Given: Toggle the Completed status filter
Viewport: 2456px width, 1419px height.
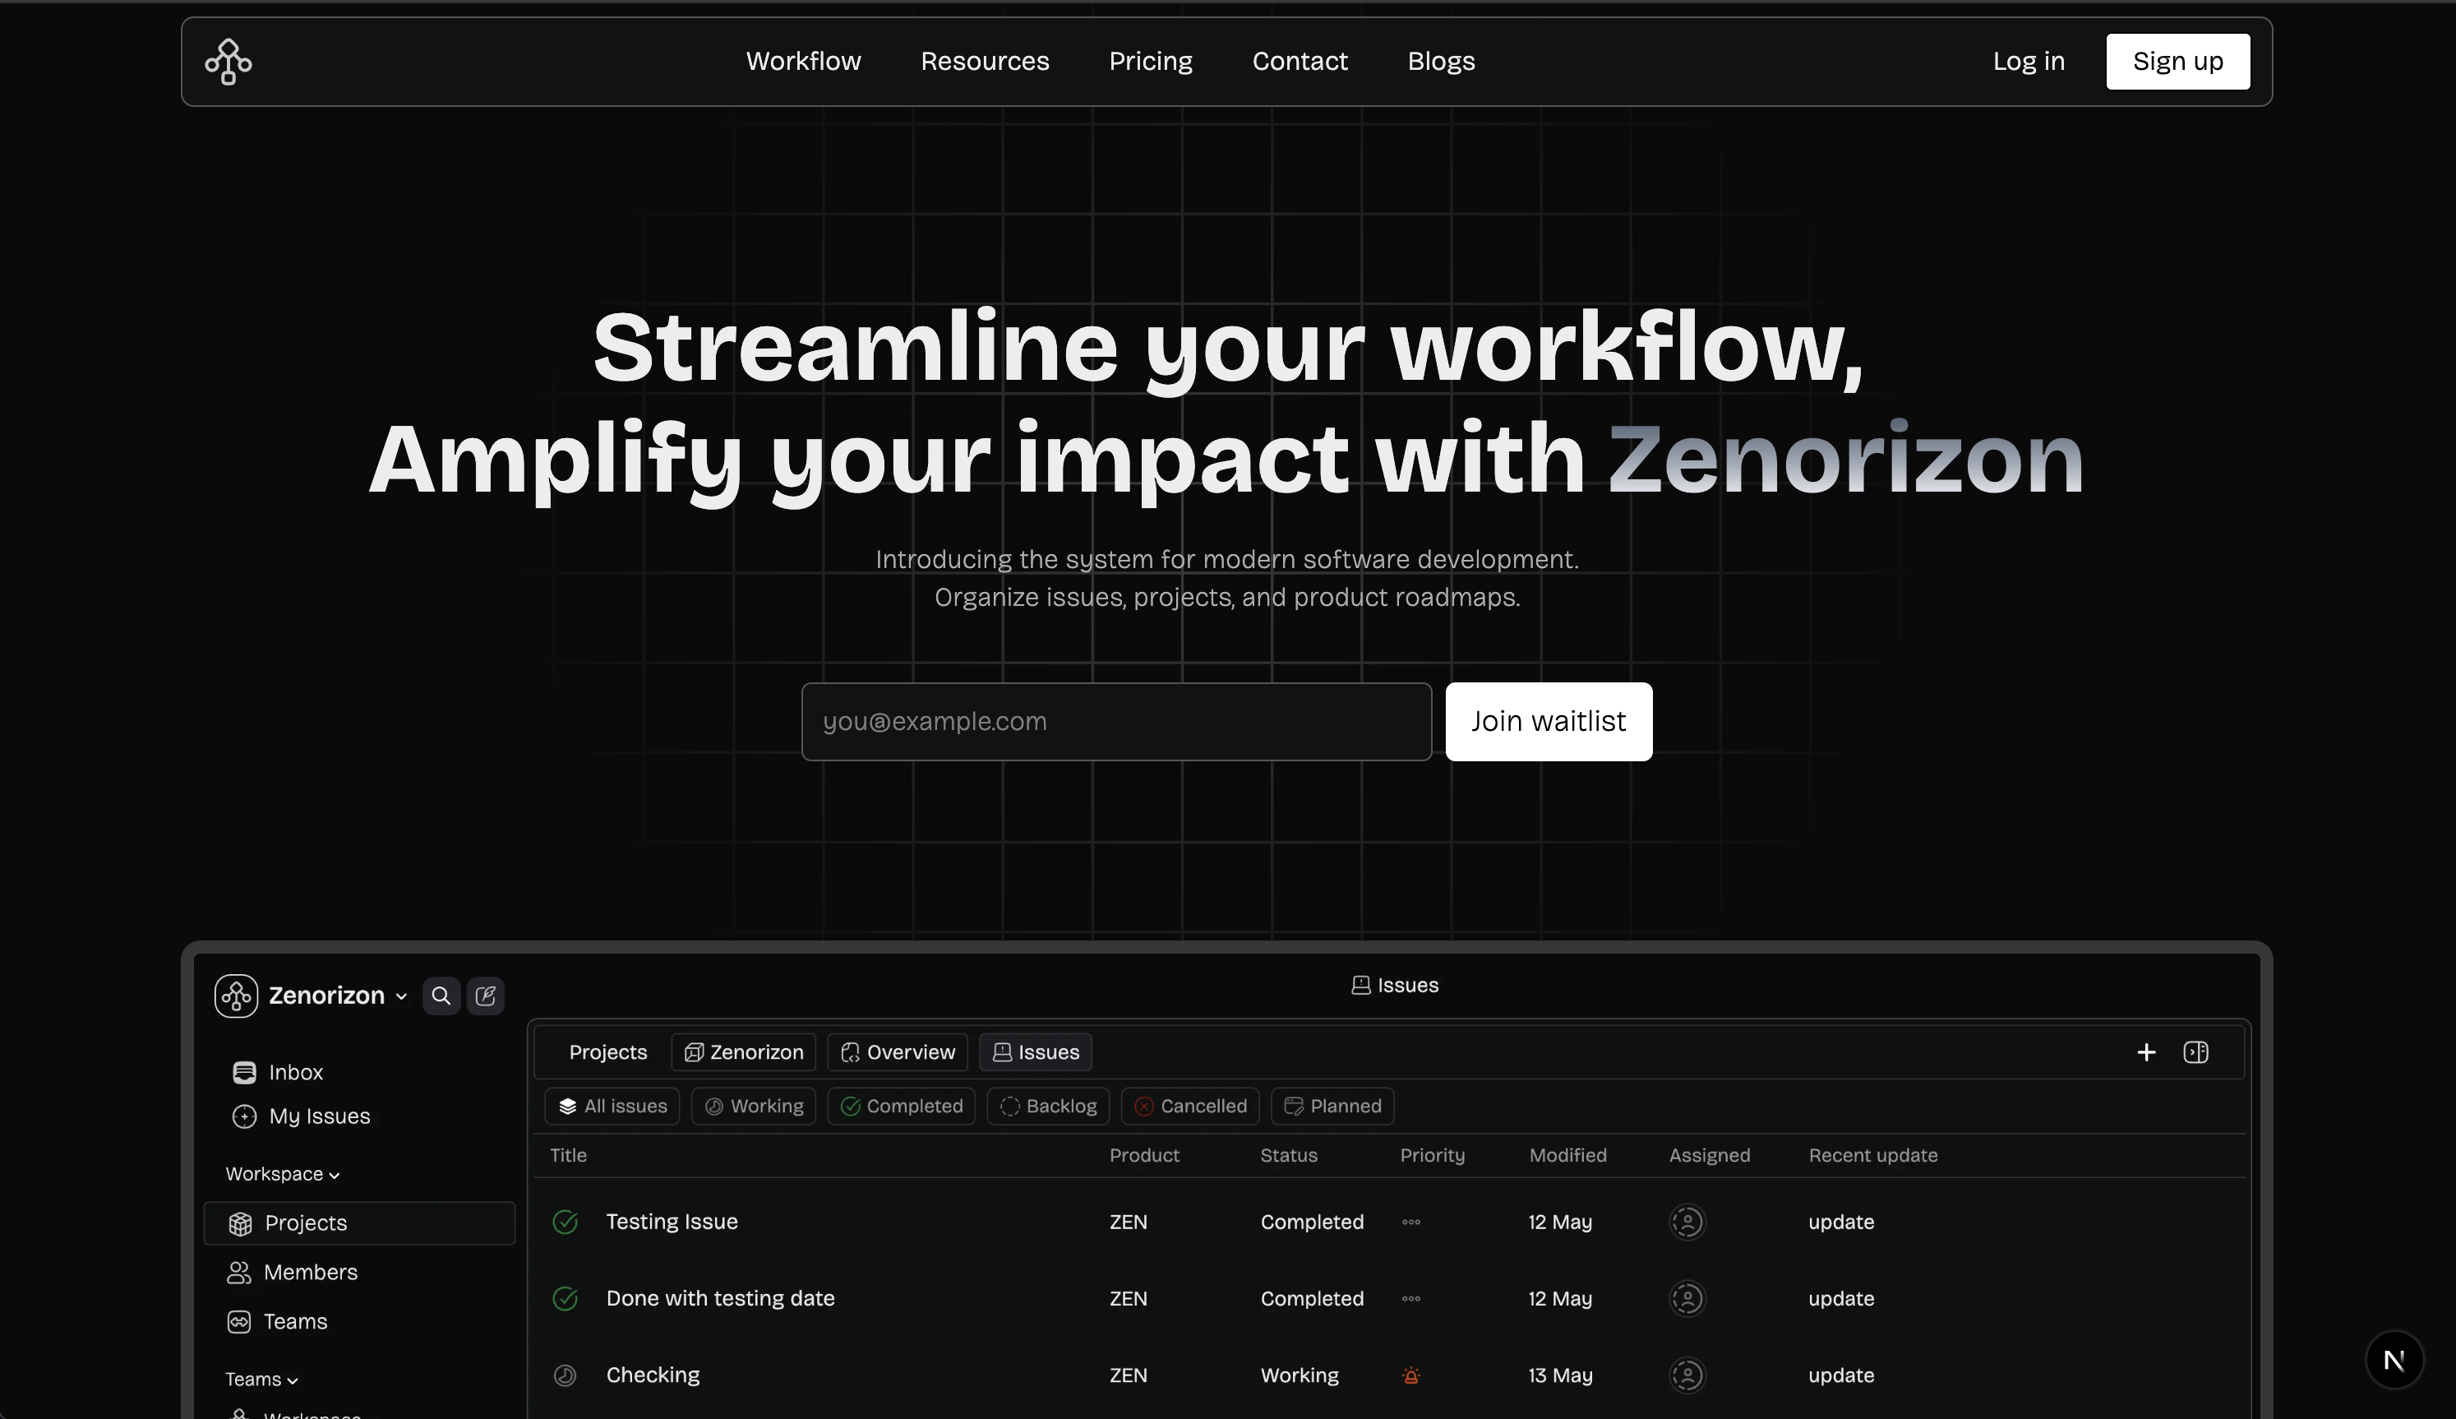Looking at the screenshot, I should click(900, 1105).
